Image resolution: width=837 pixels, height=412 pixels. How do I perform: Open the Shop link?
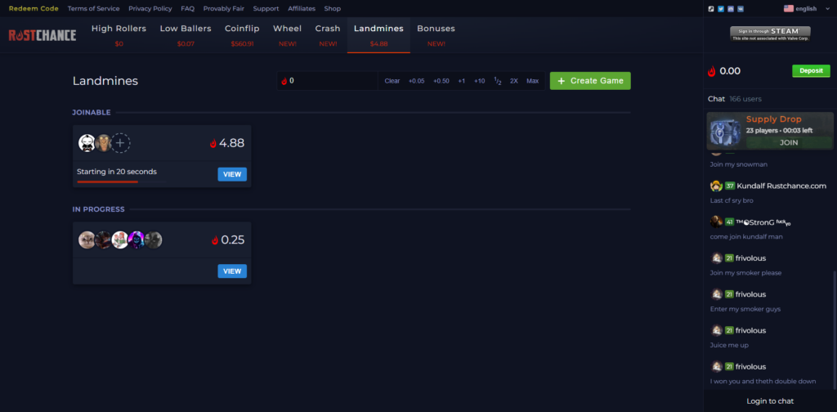click(333, 8)
